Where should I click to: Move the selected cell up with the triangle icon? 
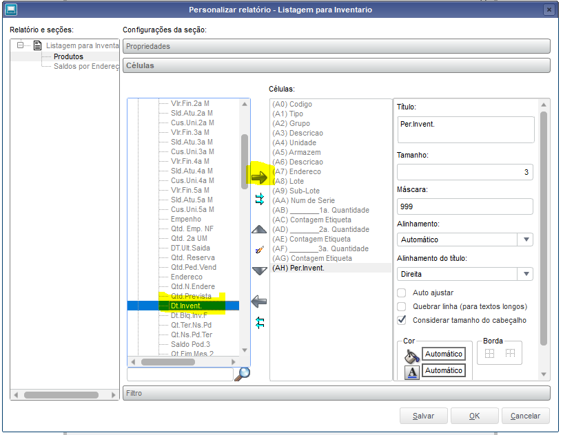[x=259, y=229]
